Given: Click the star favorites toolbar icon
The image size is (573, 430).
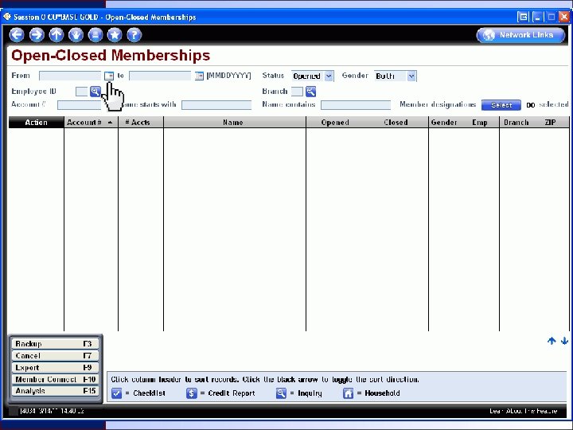Looking at the screenshot, I should tap(115, 35).
